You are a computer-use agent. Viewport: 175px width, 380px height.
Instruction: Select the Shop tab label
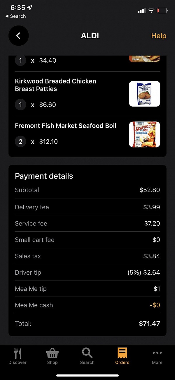(52, 362)
